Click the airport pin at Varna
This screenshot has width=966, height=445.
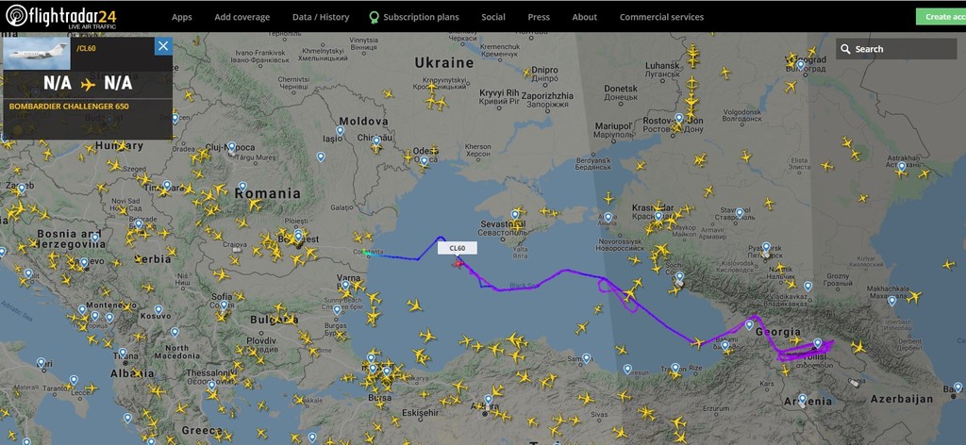pyautogui.click(x=345, y=286)
